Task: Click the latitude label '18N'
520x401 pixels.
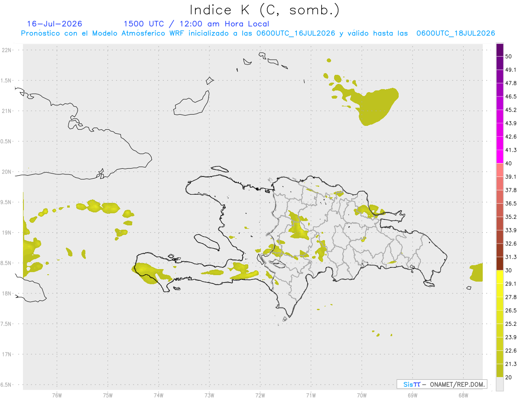Action: (7, 294)
